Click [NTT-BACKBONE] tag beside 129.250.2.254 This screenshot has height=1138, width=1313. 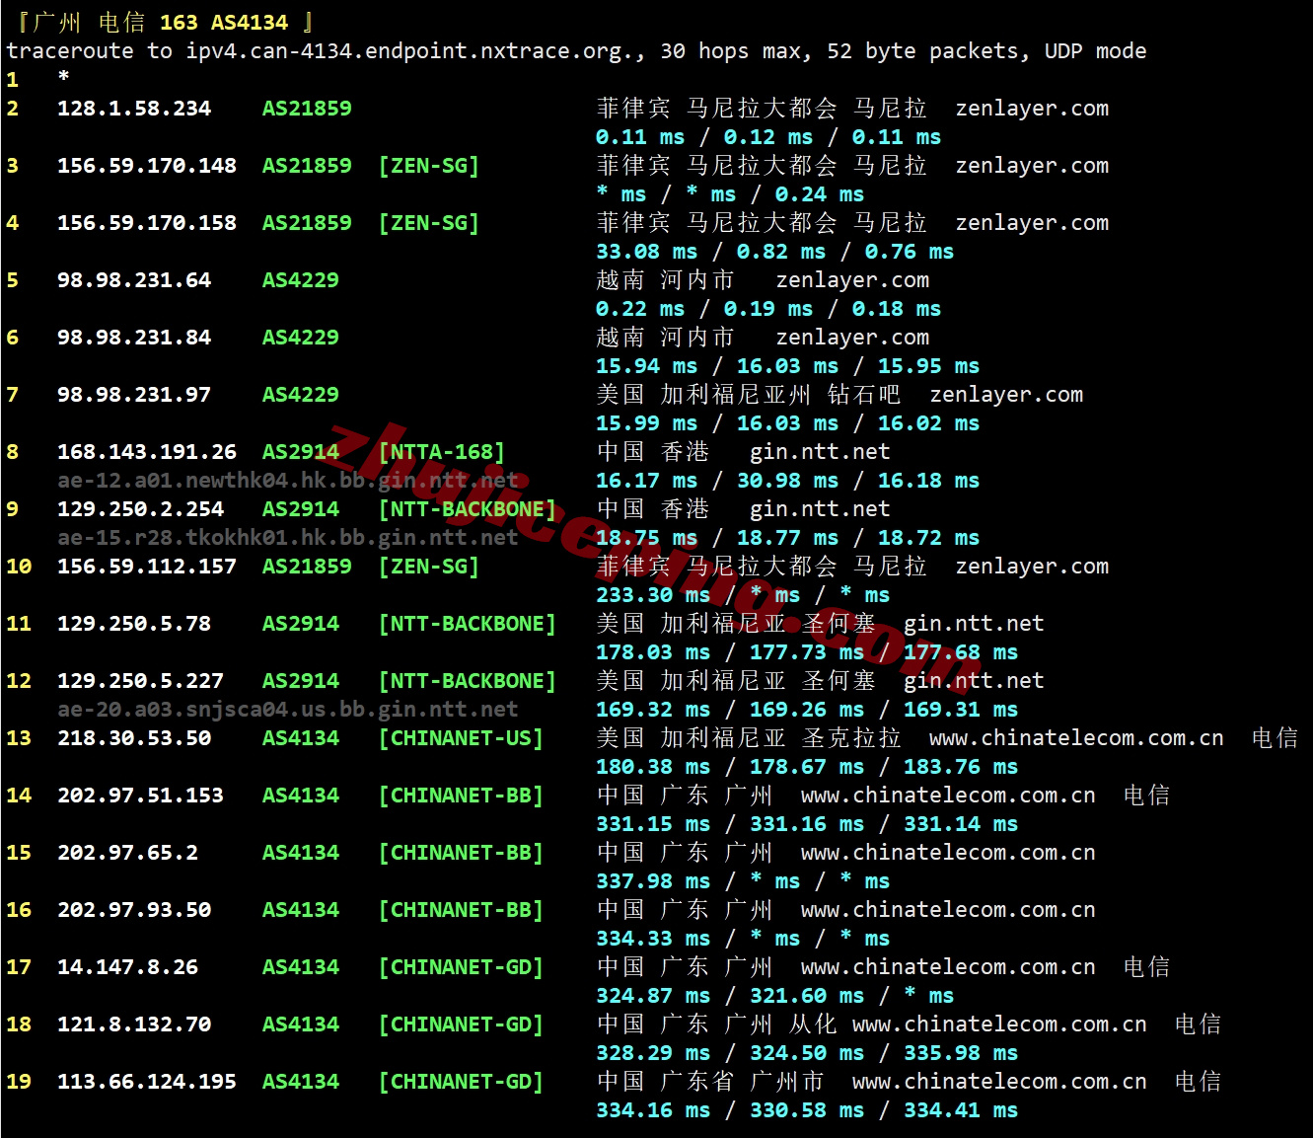tap(468, 509)
